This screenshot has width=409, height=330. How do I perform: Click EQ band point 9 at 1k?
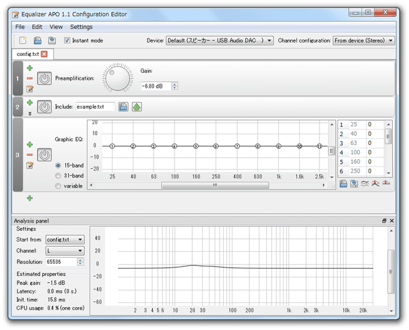click(278, 146)
